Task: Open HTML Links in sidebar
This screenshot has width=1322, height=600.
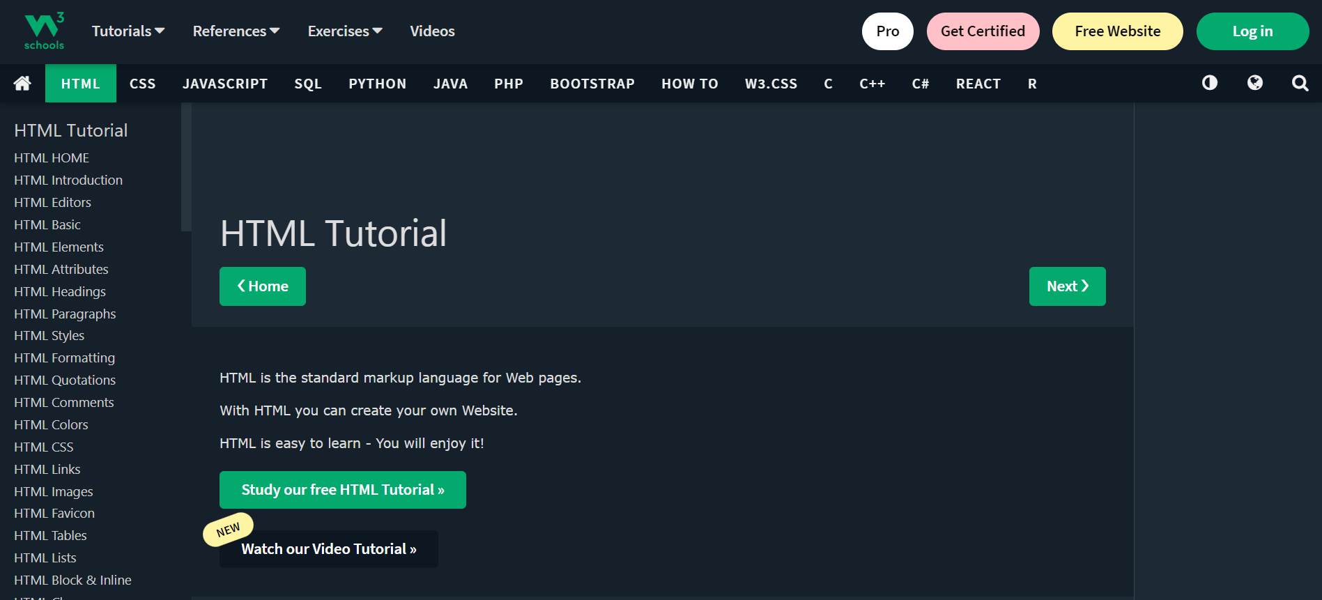Action: click(47, 470)
